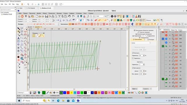Click the blue C letter stitch icon

pyautogui.click(x=132, y=24)
